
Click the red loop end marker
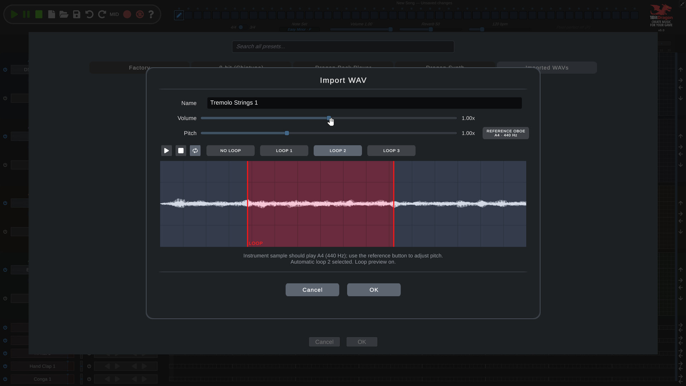tap(394, 204)
